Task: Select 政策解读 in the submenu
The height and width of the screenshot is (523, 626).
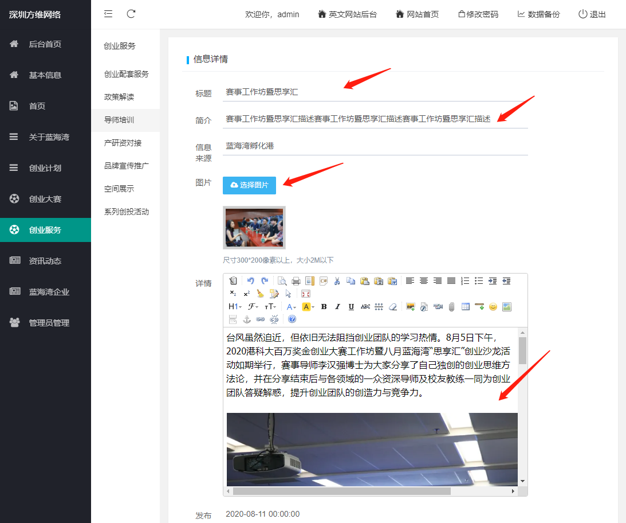Action: [119, 97]
